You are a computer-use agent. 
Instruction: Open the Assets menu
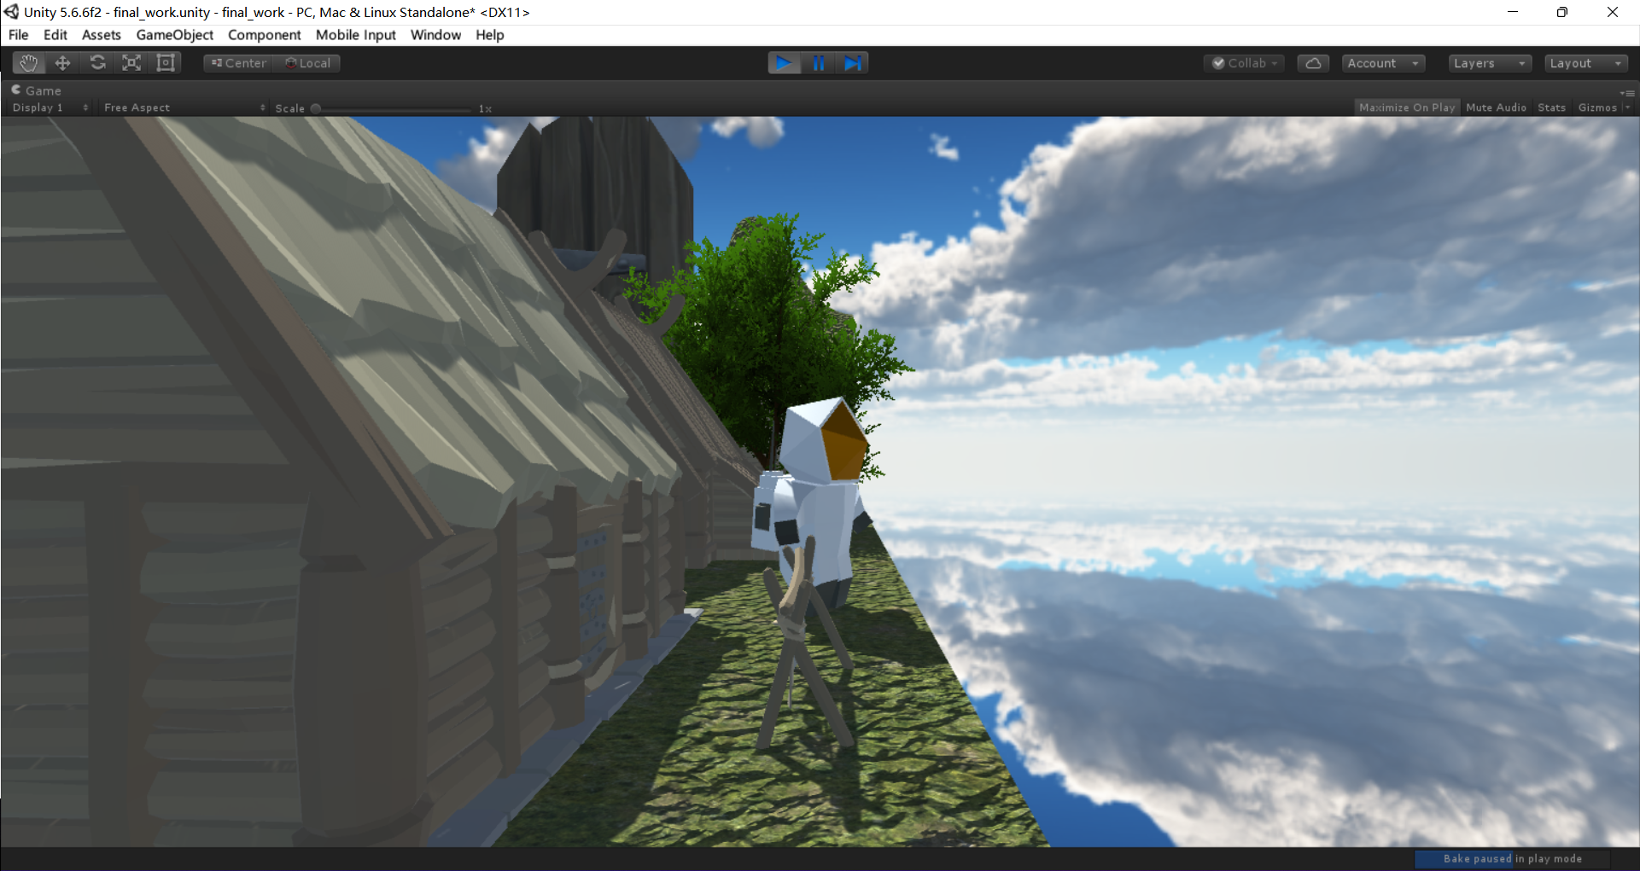coord(102,35)
